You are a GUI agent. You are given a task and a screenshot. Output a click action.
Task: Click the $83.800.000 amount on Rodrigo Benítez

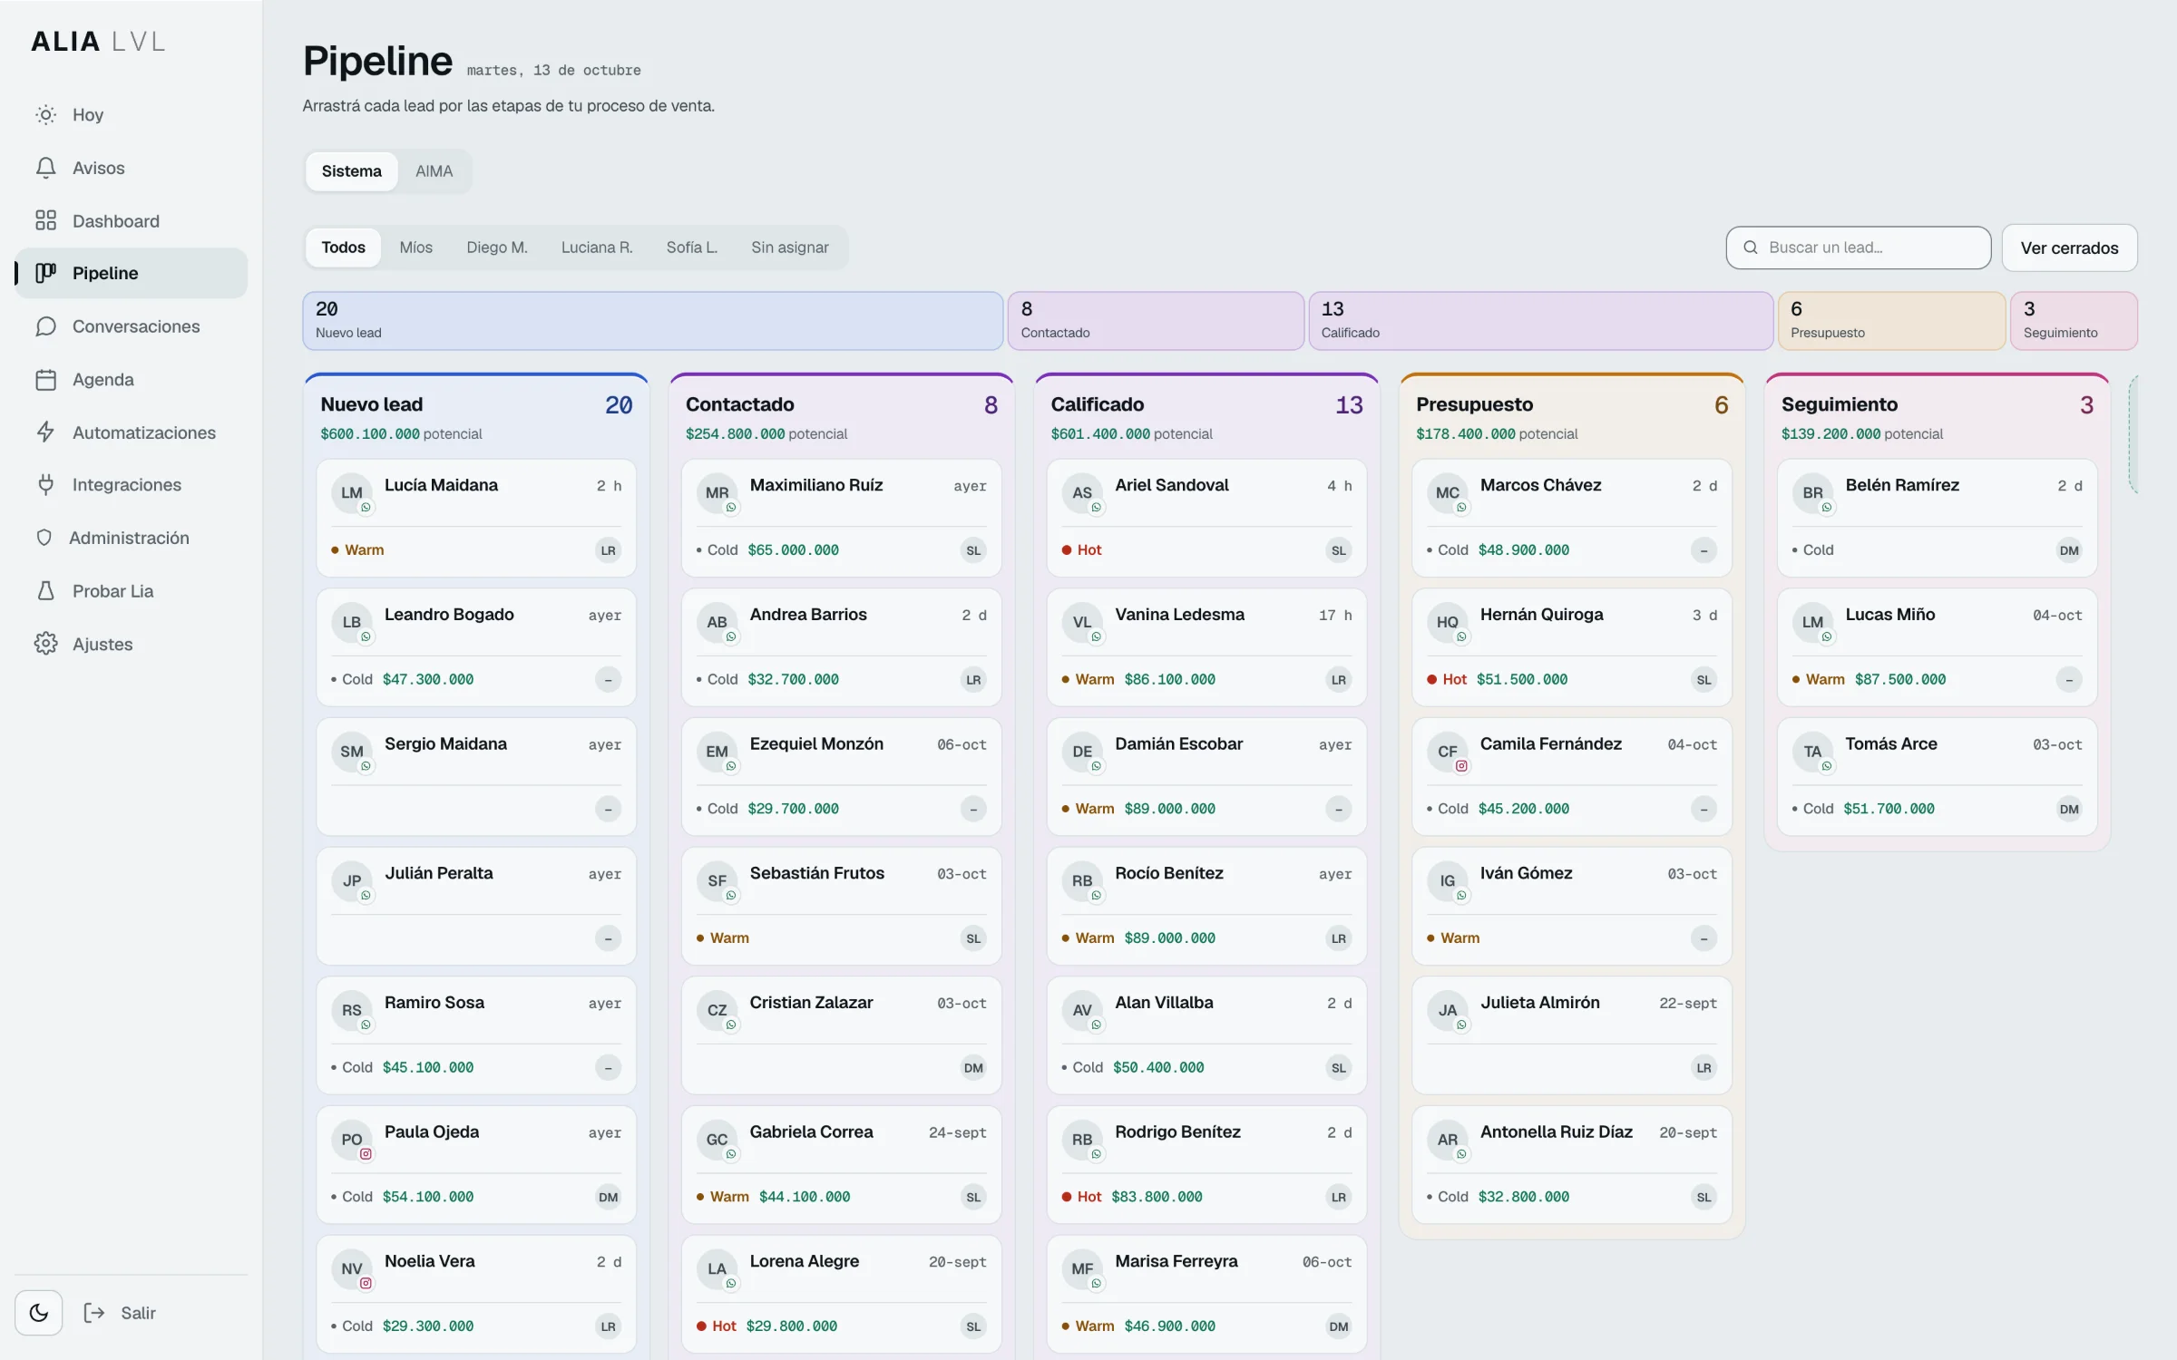pyautogui.click(x=1157, y=1197)
